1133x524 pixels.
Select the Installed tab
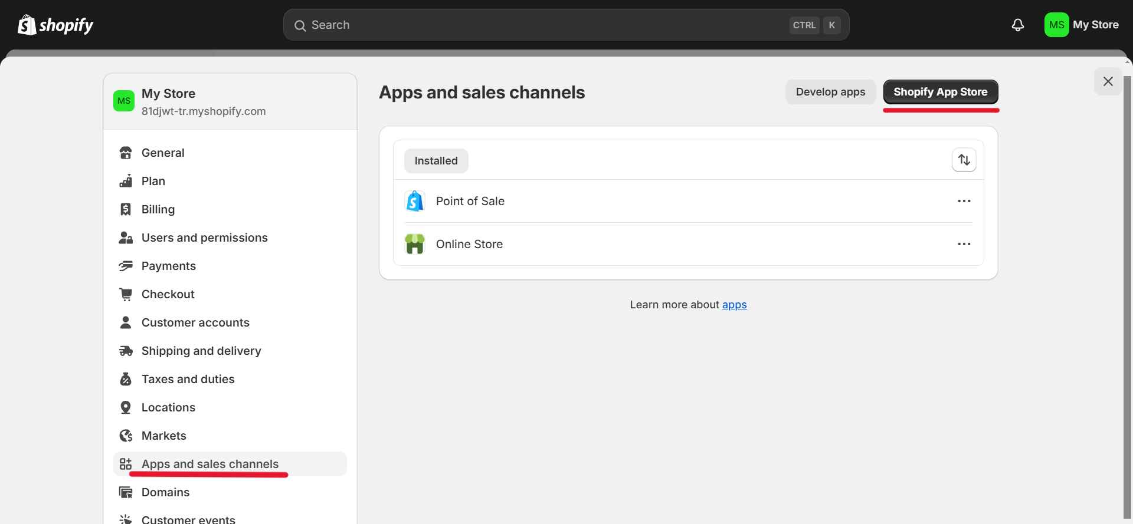pos(436,161)
